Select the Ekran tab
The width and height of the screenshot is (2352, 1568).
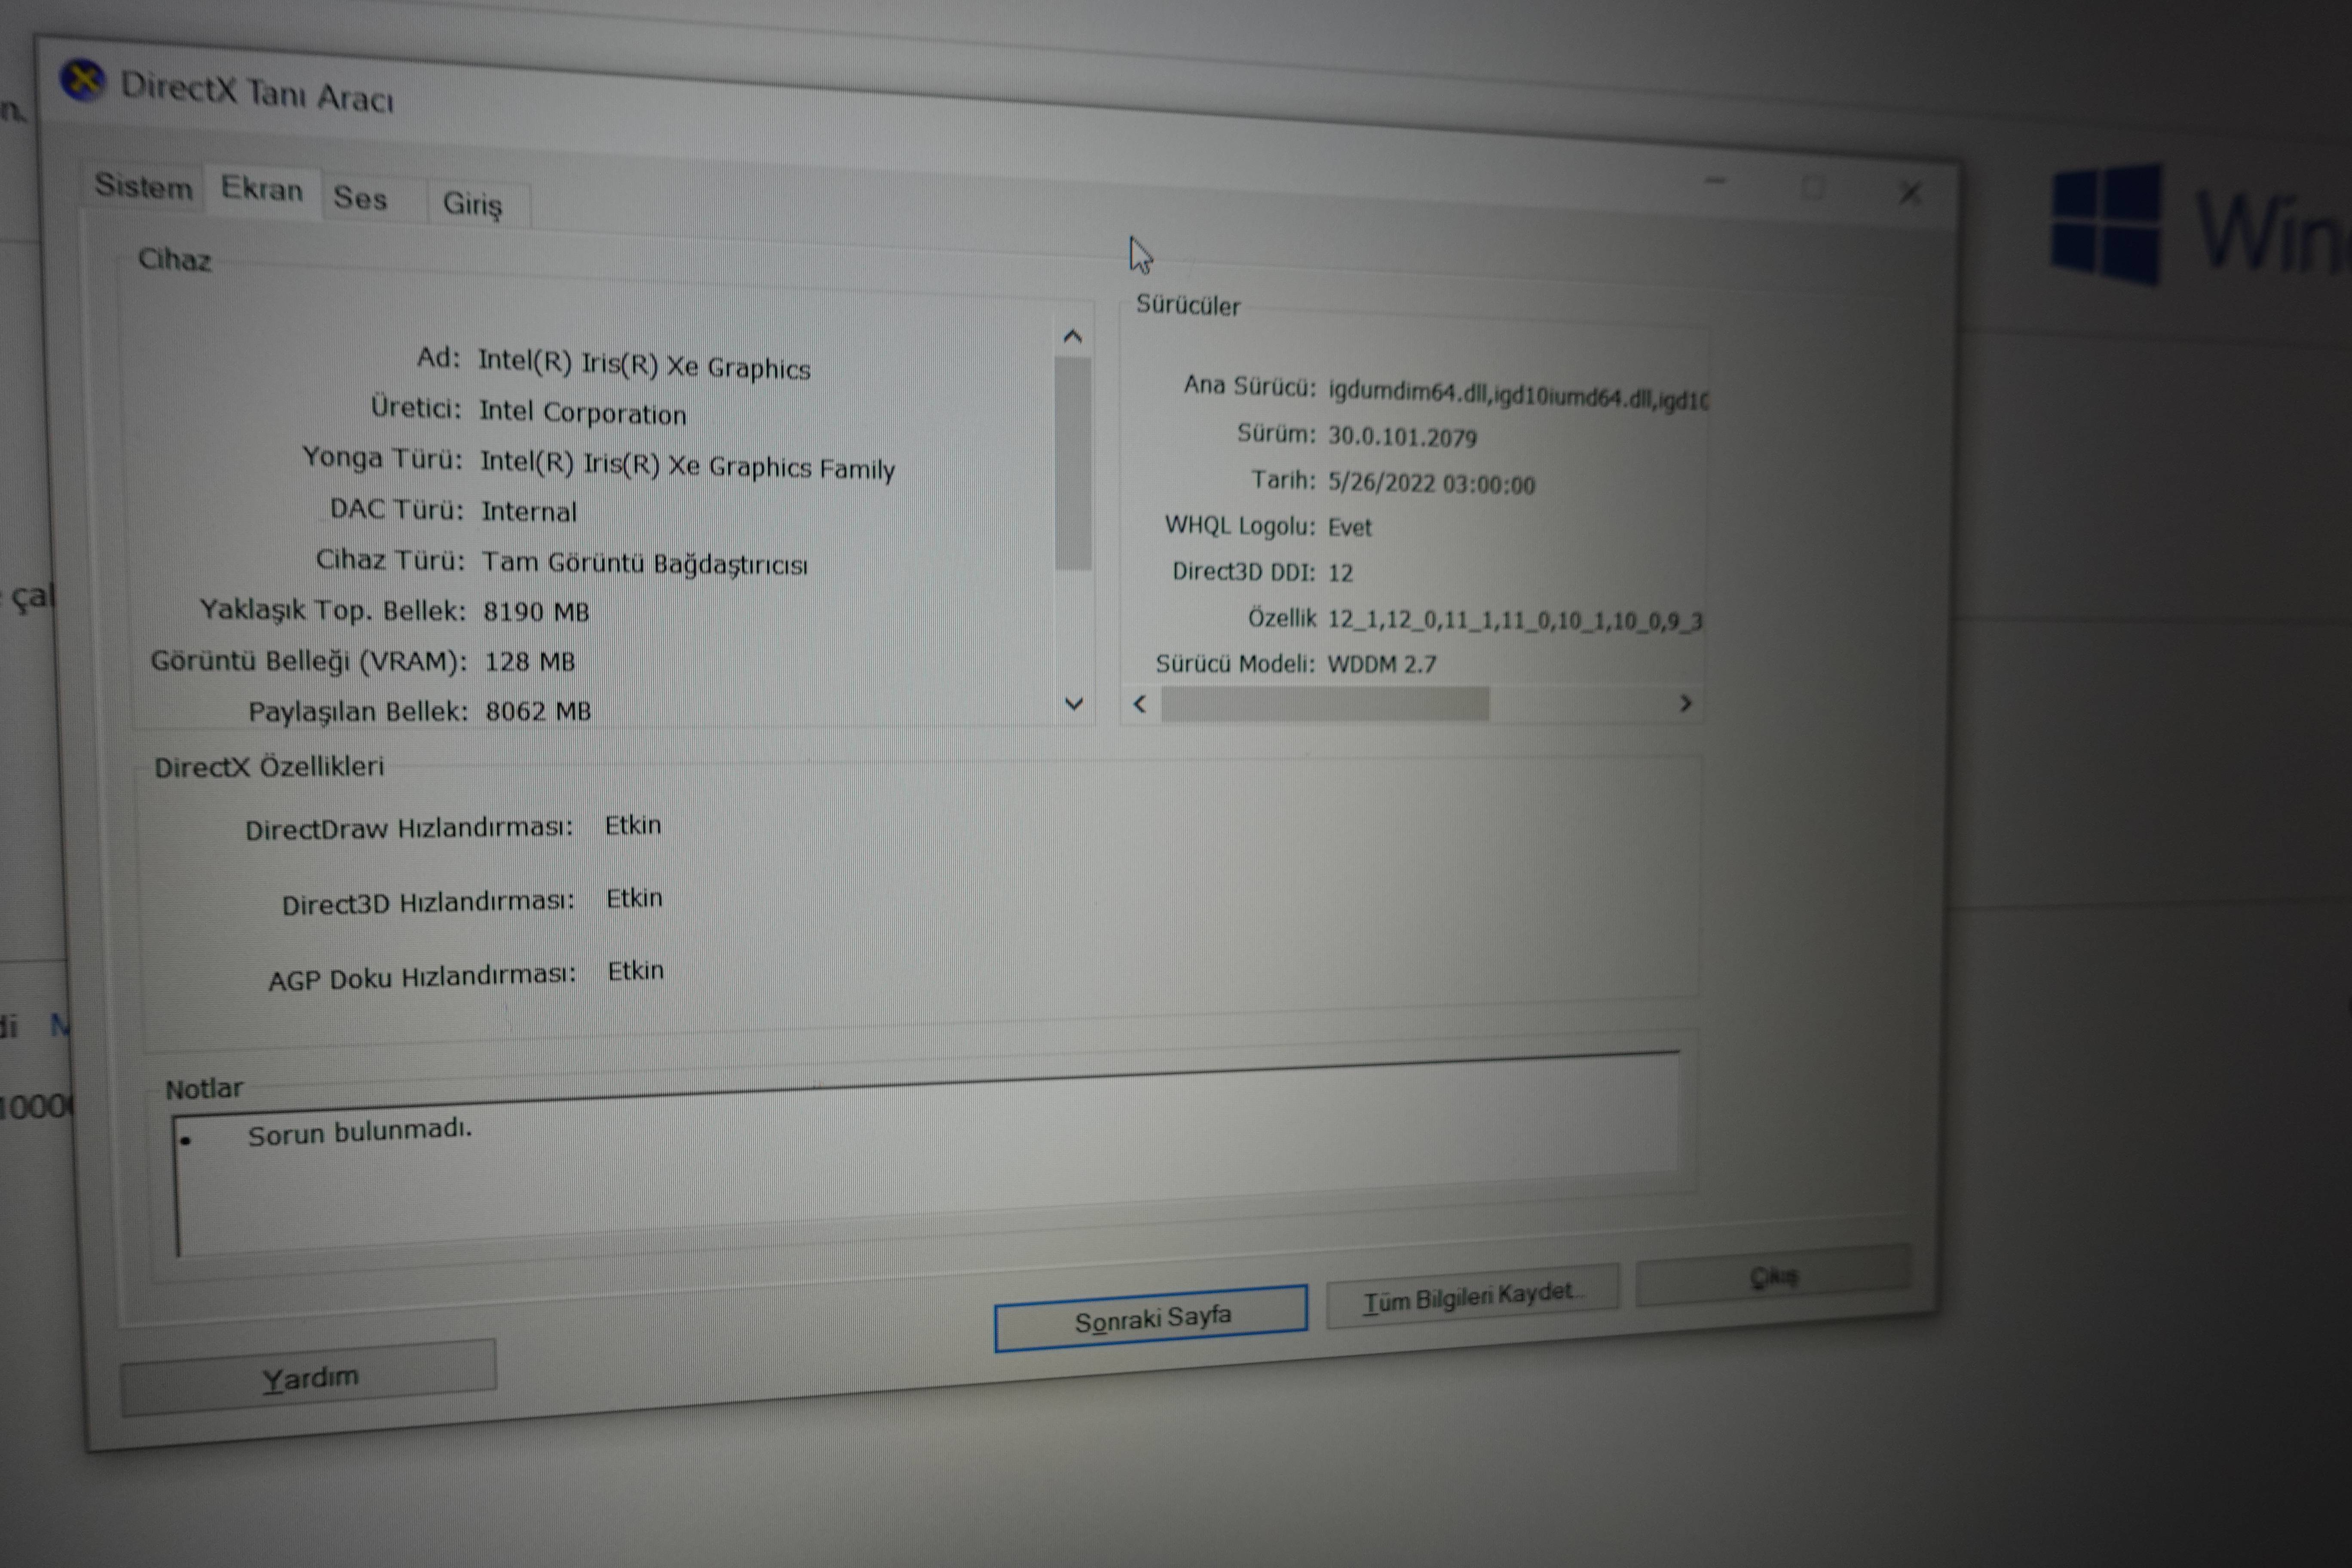(x=262, y=189)
